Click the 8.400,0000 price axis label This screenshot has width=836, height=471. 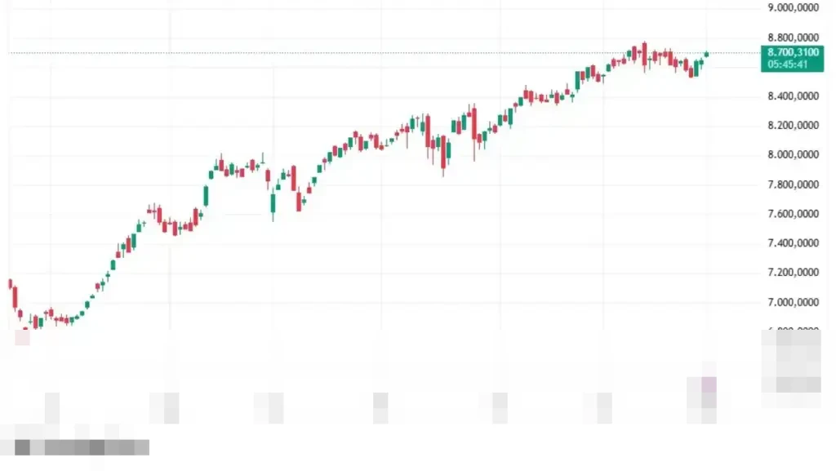pos(794,96)
